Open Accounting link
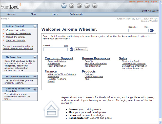This screenshot has height=124, width=162. pos(53,77)
